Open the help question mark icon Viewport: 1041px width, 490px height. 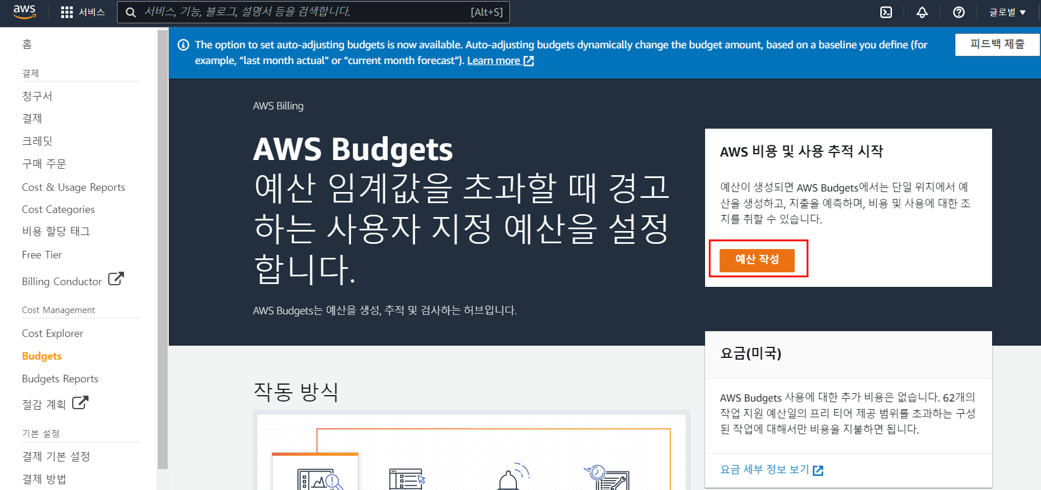point(959,12)
